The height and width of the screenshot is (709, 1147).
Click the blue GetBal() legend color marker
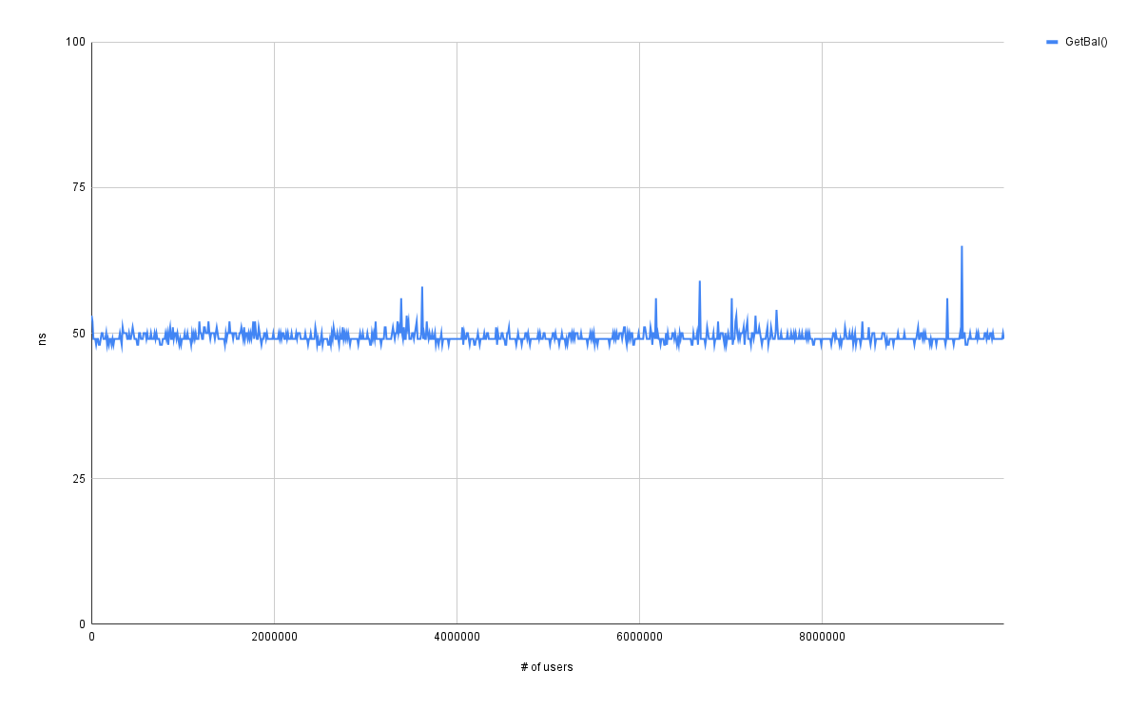1051,42
